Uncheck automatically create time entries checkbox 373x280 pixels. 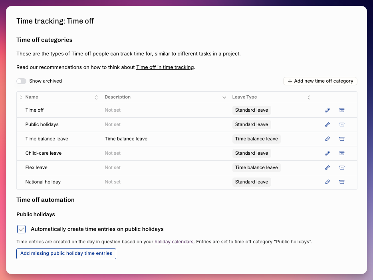22,229
